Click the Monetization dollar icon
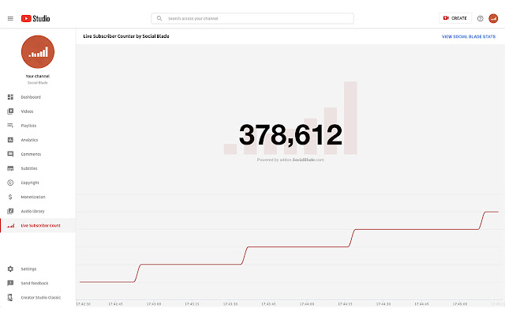 tap(10, 197)
